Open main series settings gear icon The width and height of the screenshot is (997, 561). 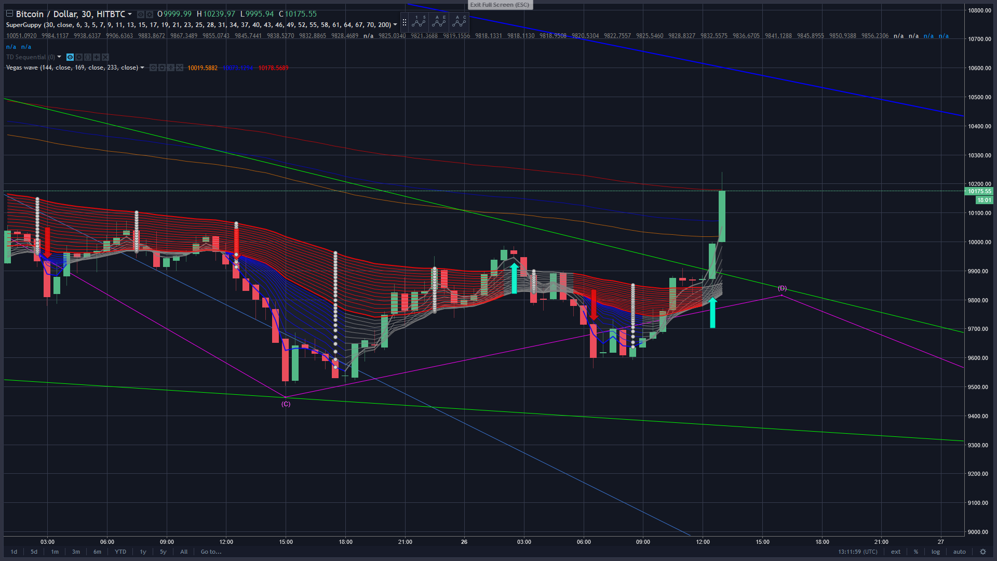[150, 15]
